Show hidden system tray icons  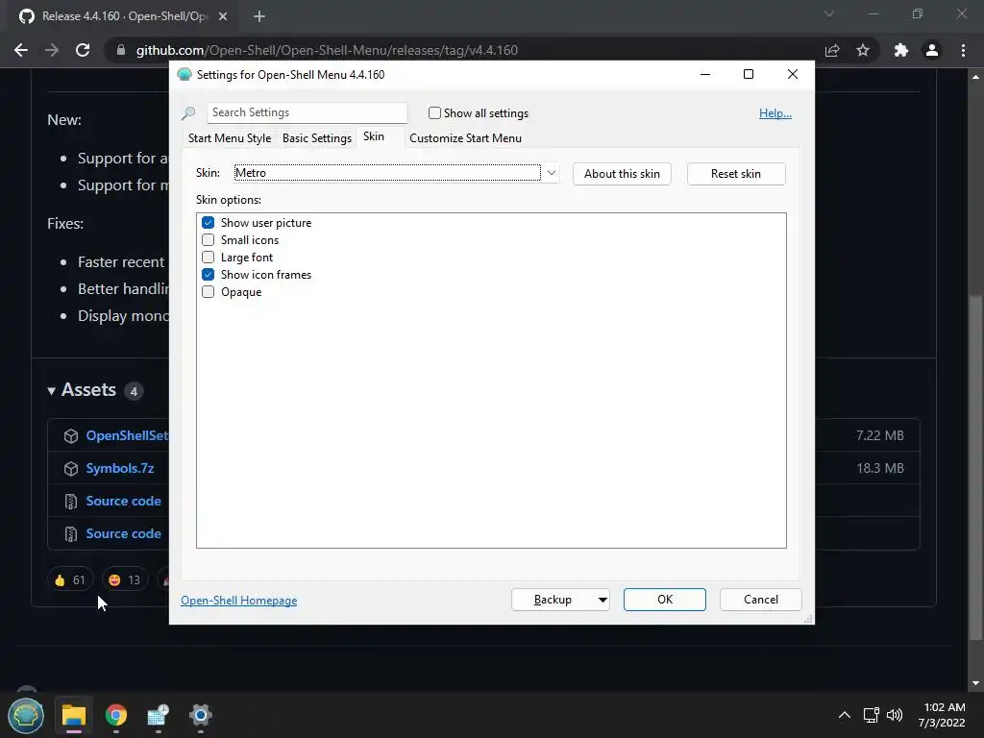(x=845, y=715)
